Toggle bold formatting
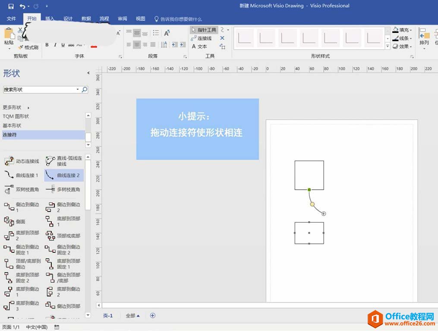 pyautogui.click(x=47, y=45)
